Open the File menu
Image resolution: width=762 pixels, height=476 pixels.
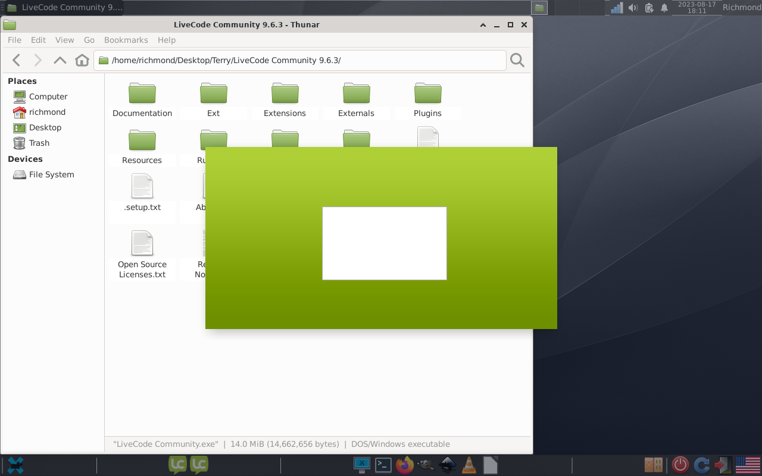(14, 40)
